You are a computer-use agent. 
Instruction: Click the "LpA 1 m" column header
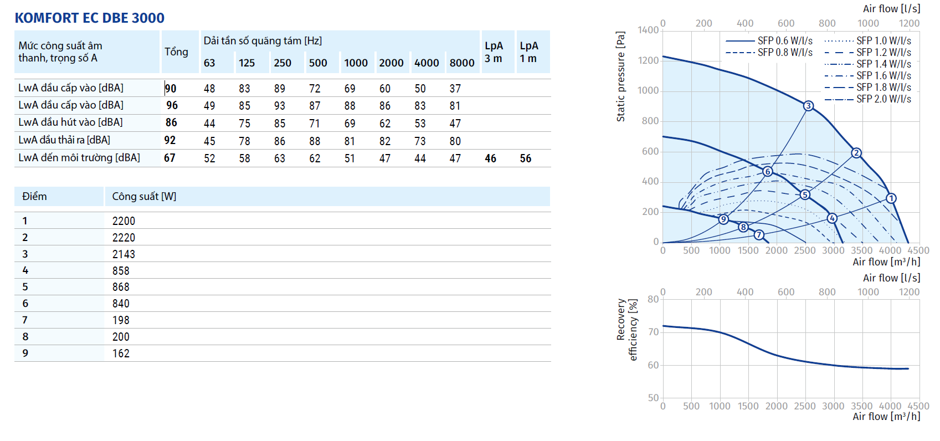coord(528,52)
